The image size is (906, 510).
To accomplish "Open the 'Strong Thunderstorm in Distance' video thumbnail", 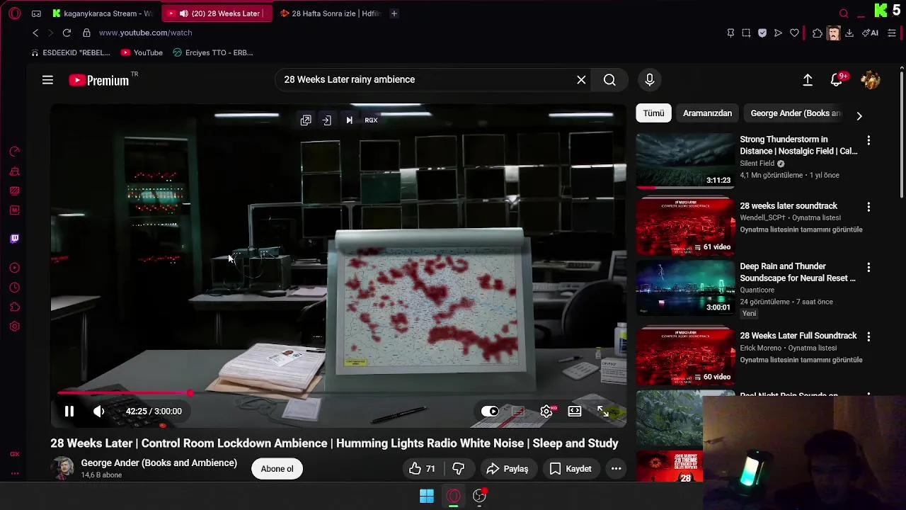I will [x=685, y=161].
